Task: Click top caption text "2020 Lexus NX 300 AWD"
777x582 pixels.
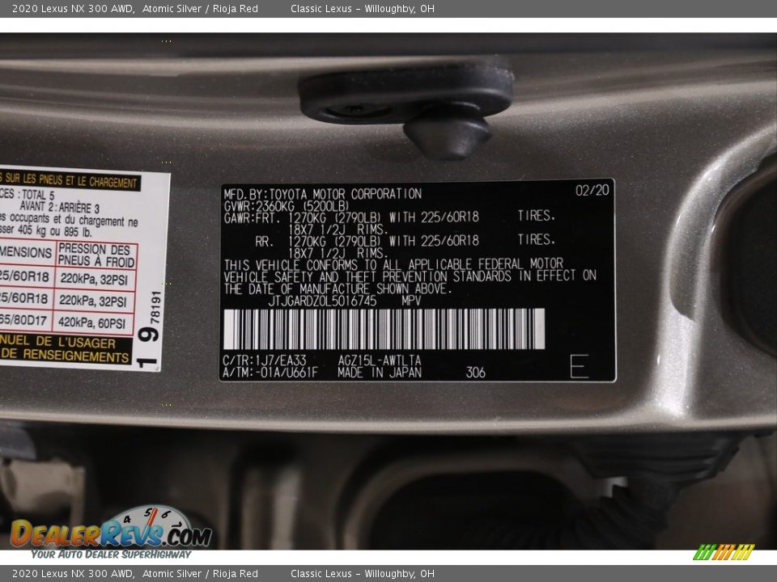Action: click(x=72, y=8)
